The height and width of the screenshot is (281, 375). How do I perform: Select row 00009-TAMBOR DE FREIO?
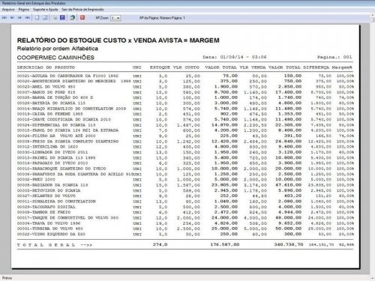click(x=185, y=212)
